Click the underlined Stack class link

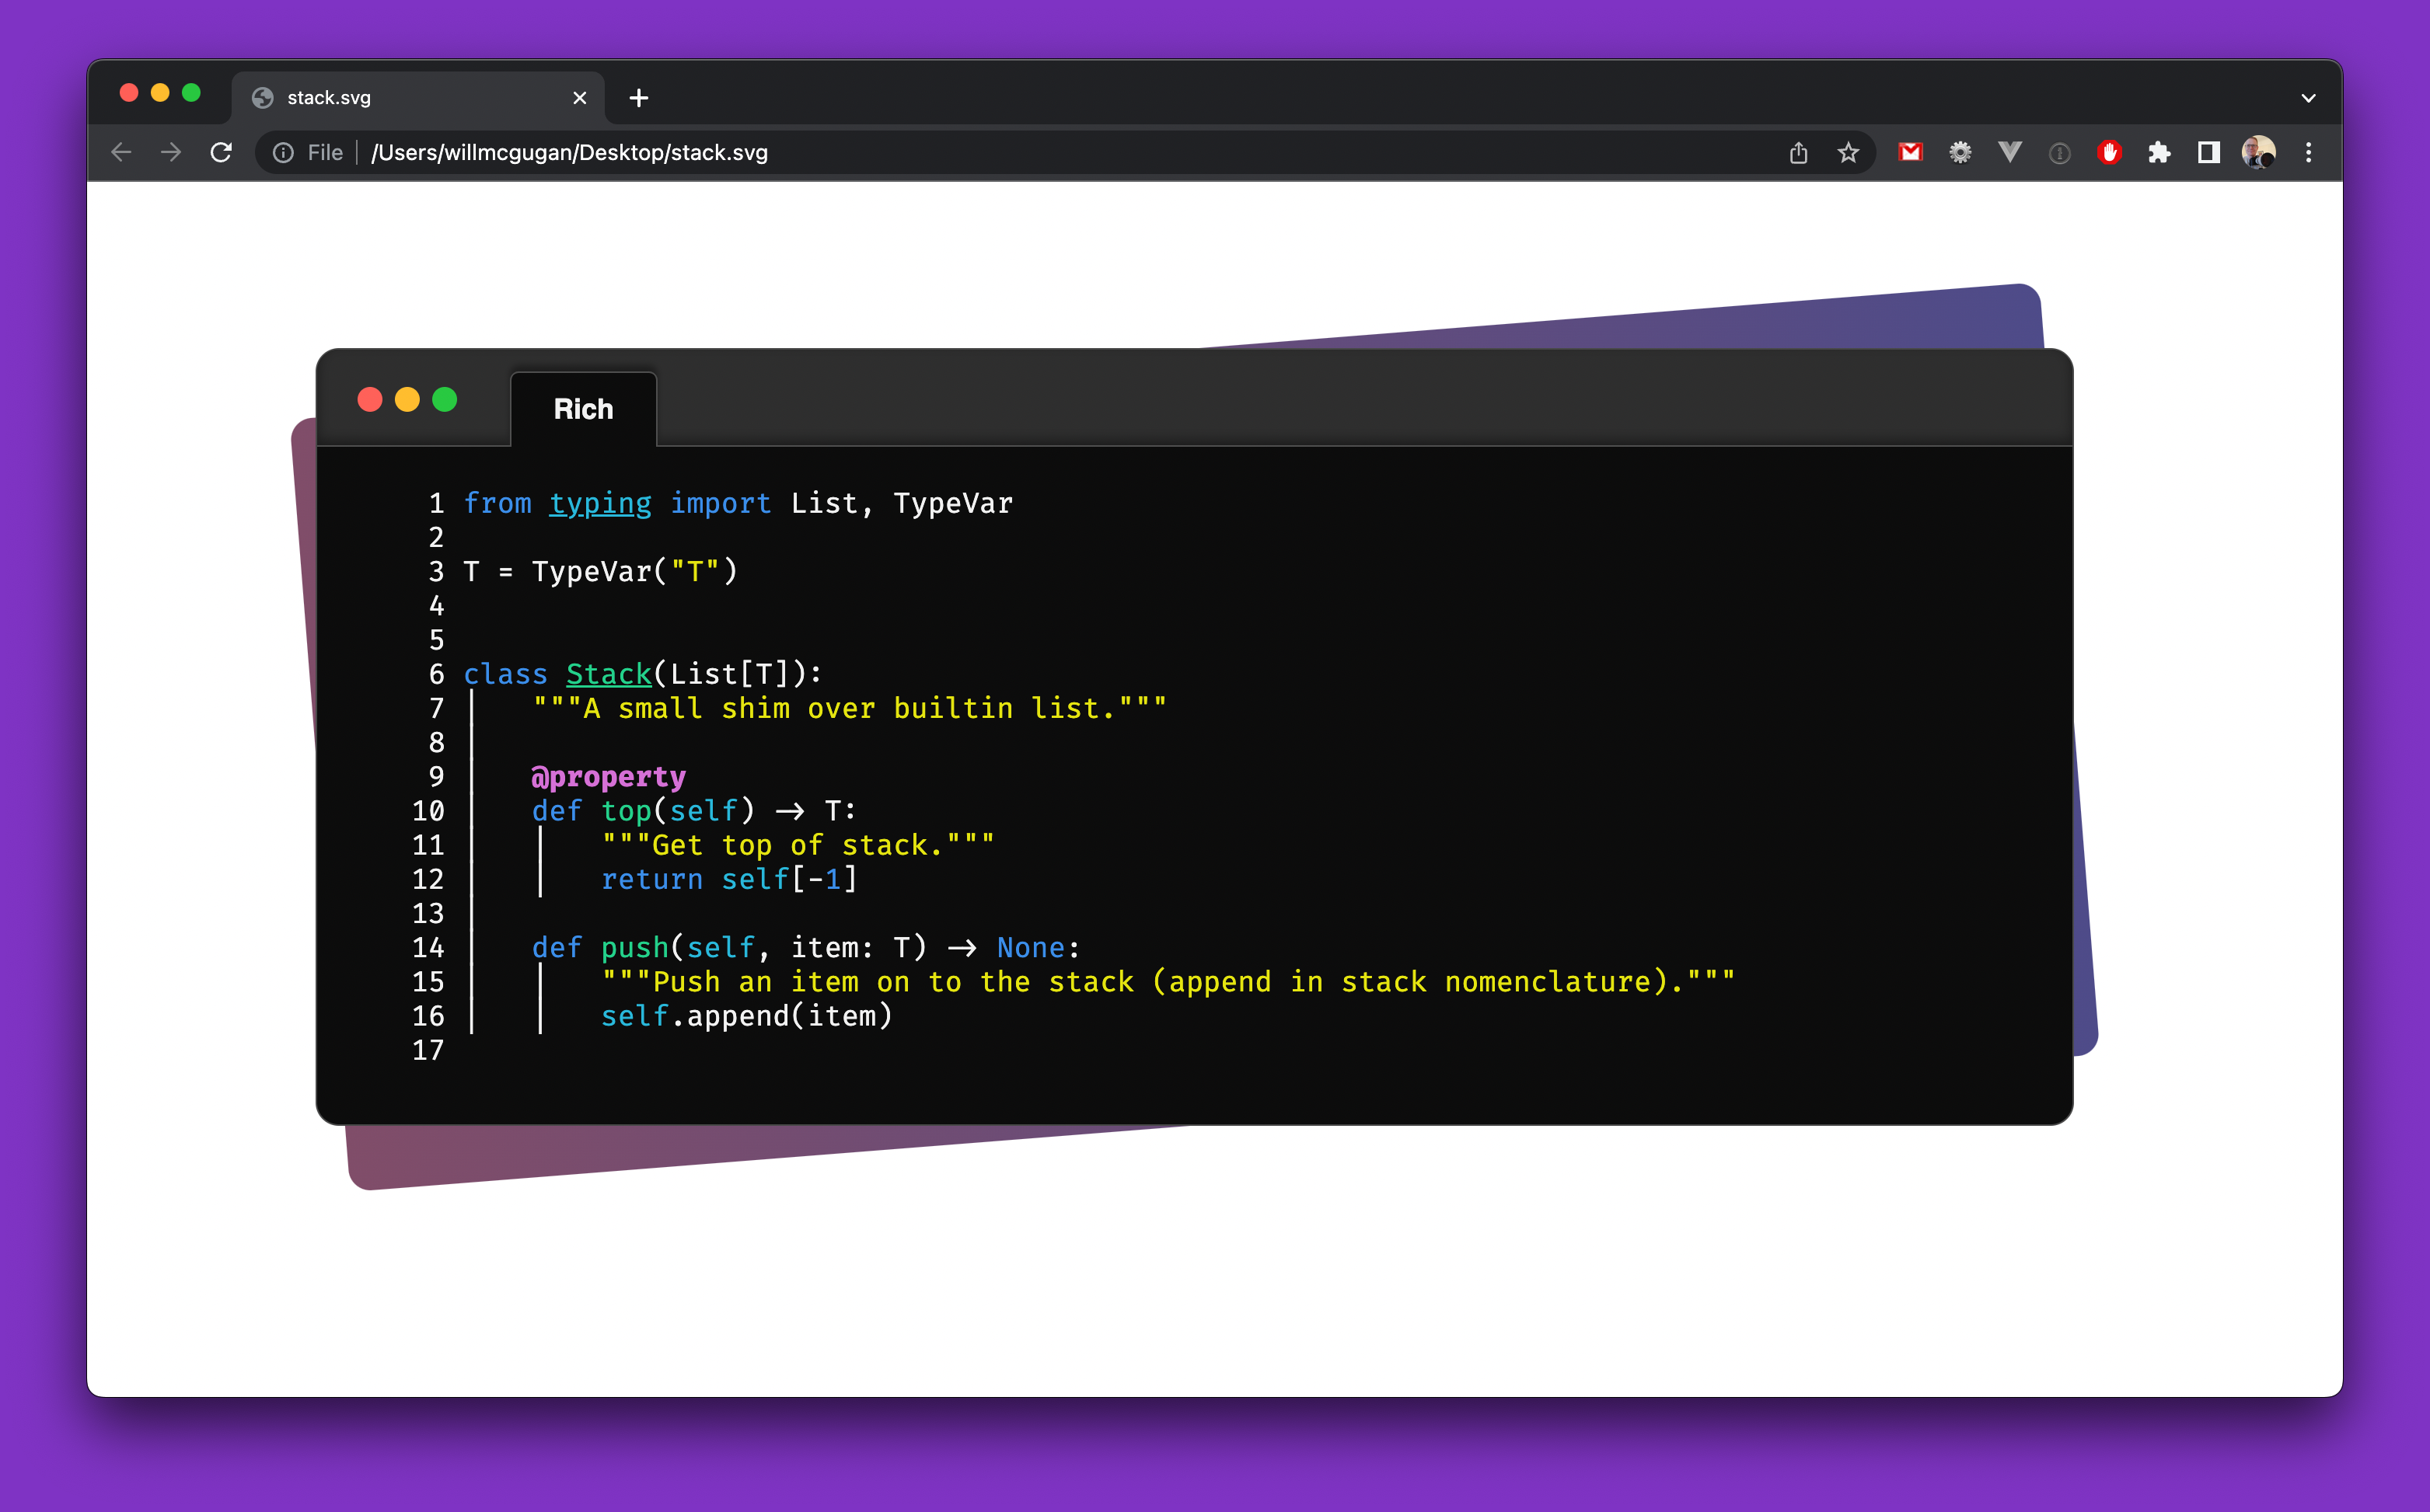tap(607, 674)
